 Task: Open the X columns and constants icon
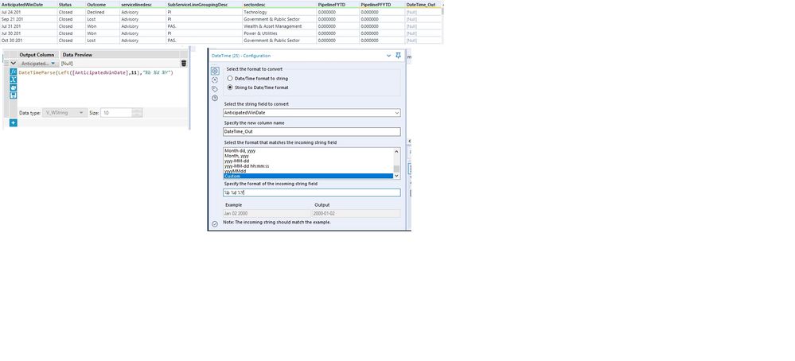pos(14,80)
